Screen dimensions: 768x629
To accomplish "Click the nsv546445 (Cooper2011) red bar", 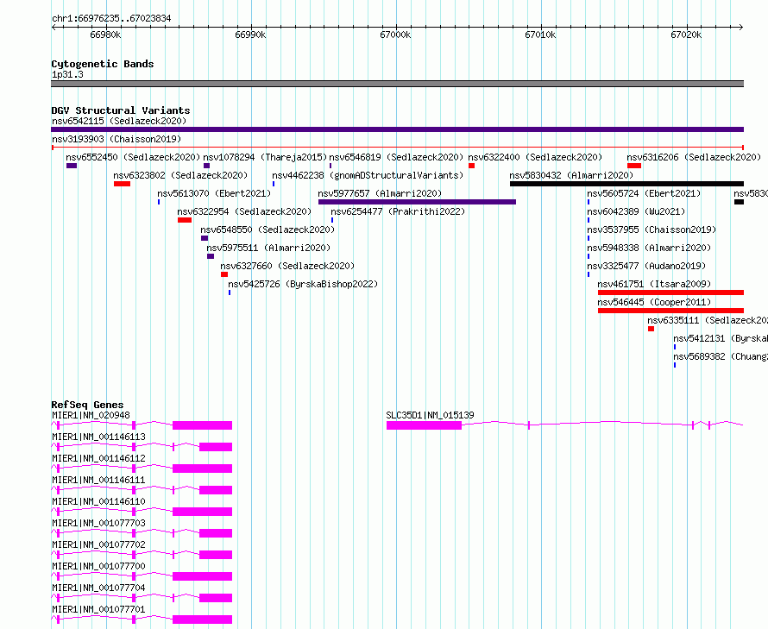I will coord(671,311).
